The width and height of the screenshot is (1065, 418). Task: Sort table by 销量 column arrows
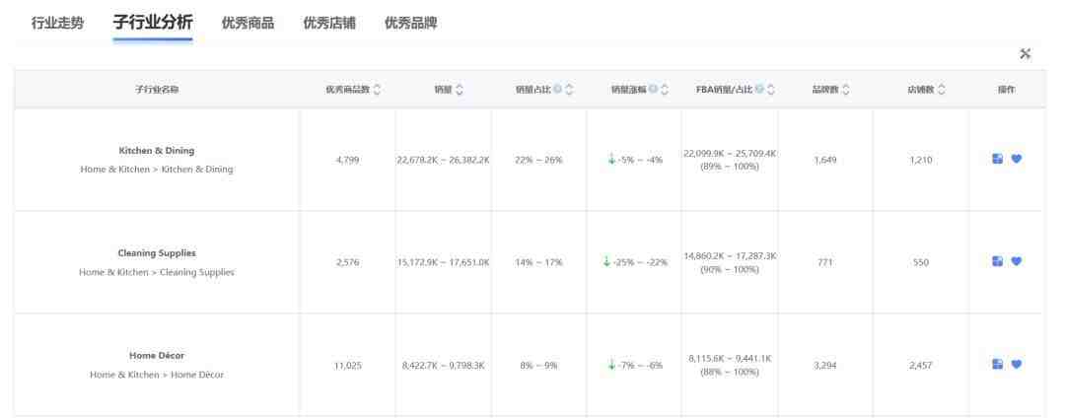pos(460,90)
